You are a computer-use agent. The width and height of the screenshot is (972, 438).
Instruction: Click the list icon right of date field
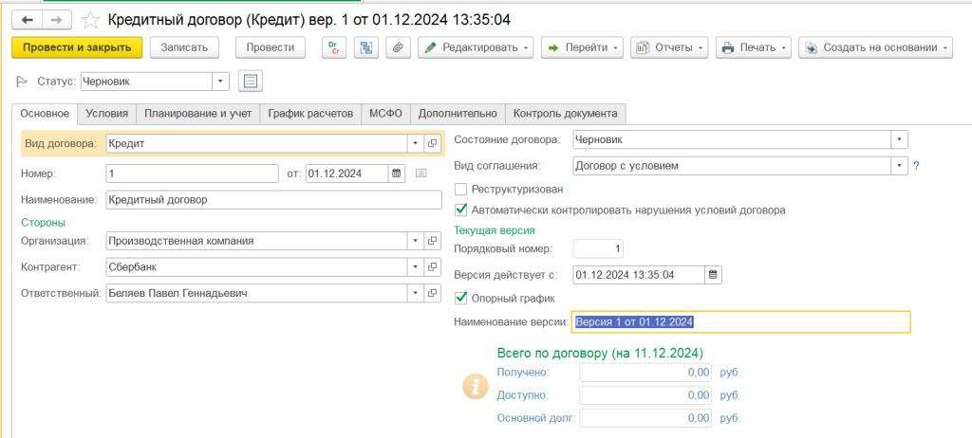point(421,173)
